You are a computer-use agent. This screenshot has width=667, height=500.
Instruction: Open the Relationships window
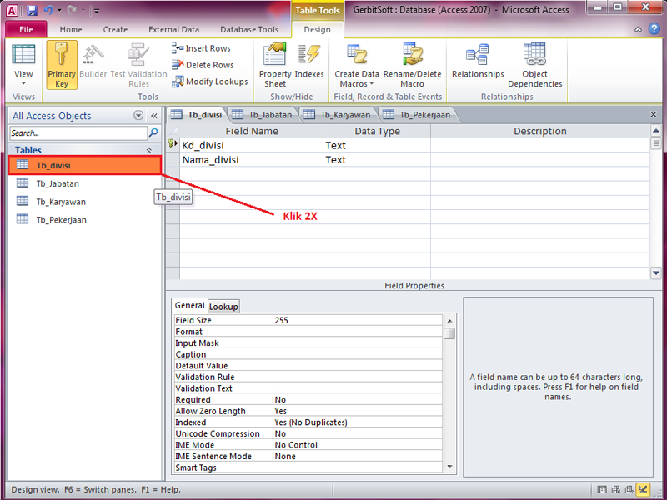(x=478, y=62)
